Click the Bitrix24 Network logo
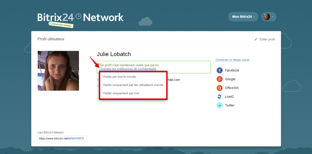312x154 pixels. point(80,17)
